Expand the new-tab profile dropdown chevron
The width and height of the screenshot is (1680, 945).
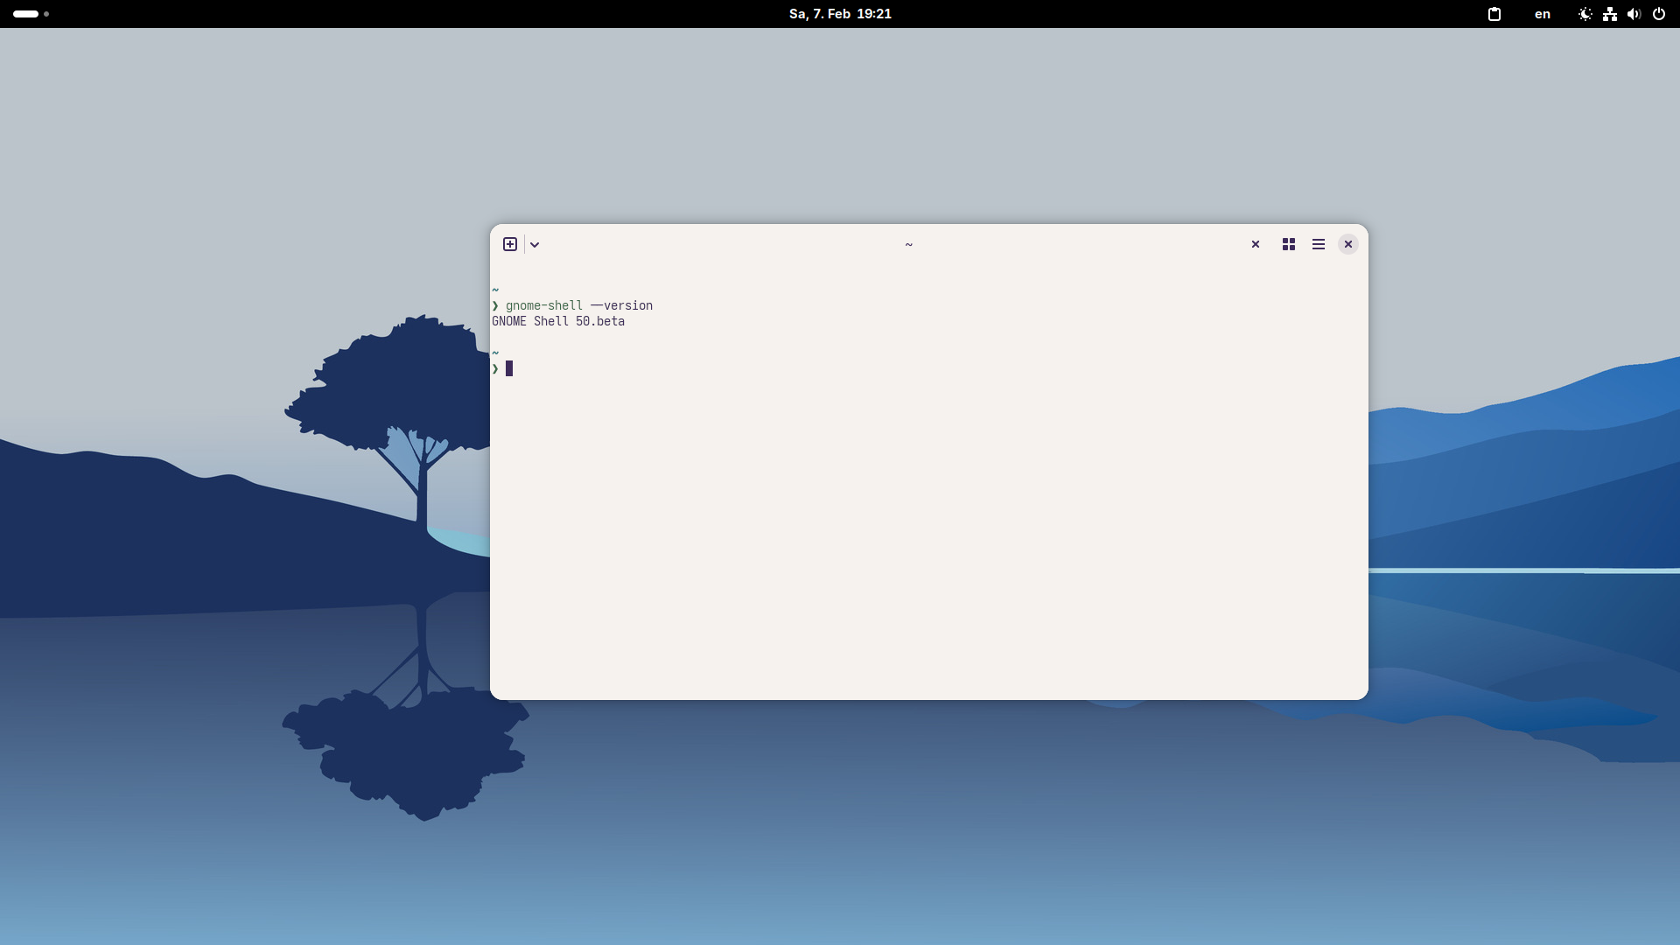click(535, 245)
